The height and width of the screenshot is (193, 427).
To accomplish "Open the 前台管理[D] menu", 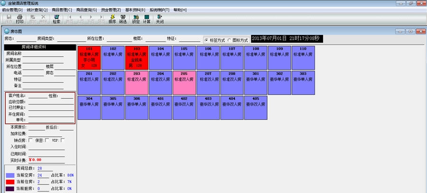I will (12, 10).
